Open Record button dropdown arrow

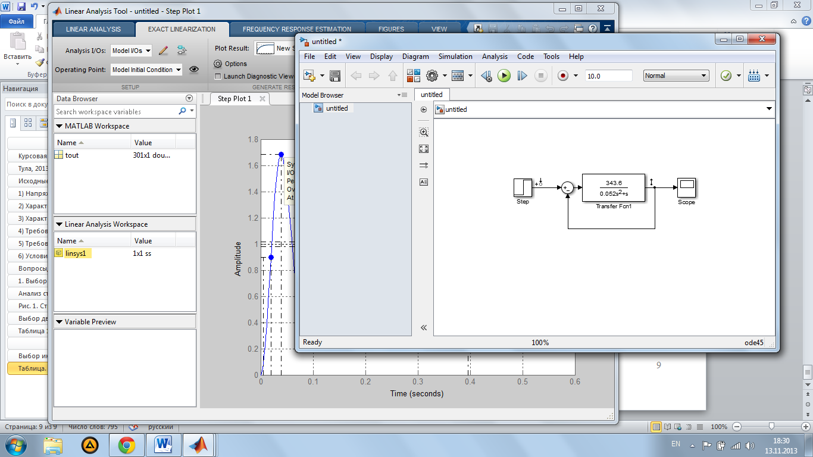(x=576, y=76)
